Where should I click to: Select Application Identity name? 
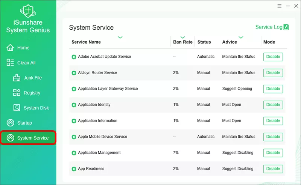point(94,105)
